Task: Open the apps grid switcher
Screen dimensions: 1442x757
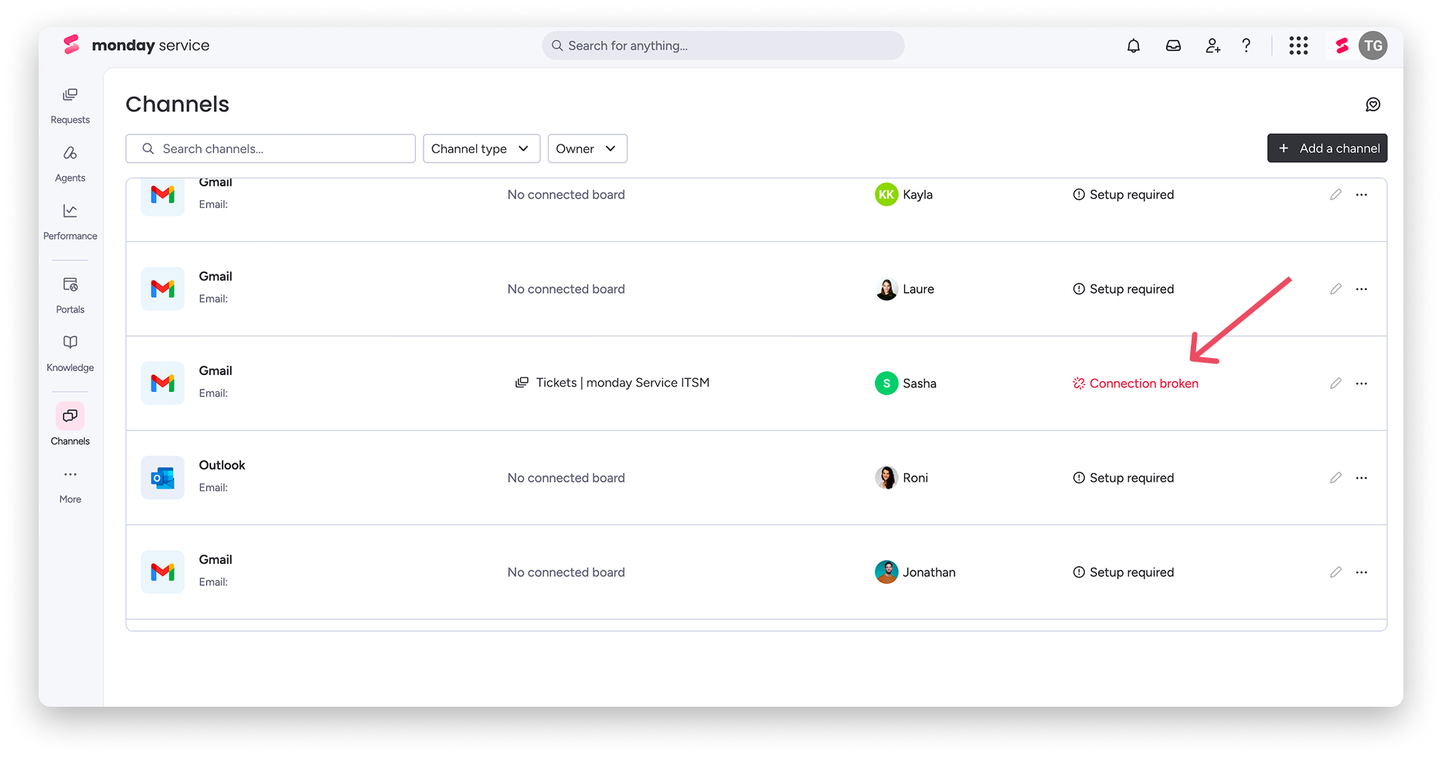Action: pos(1298,46)
